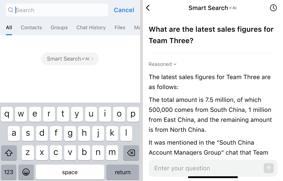The image size is (283, 181).
Task: Tap the magnifier icon in search bar
Action: [11, 10]
